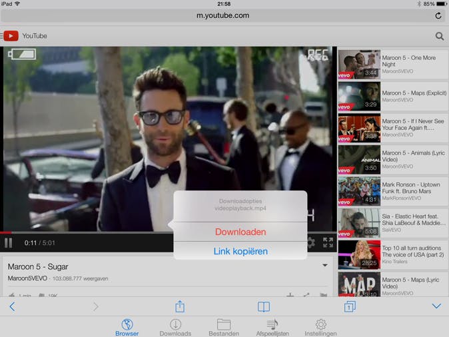This screenshot has height=337, width=449.
Task: Switch video to fullscreen mode
Action: [328, 243]
